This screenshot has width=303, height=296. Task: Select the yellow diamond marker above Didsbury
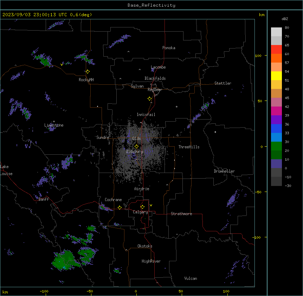click(x=136, y=147)
